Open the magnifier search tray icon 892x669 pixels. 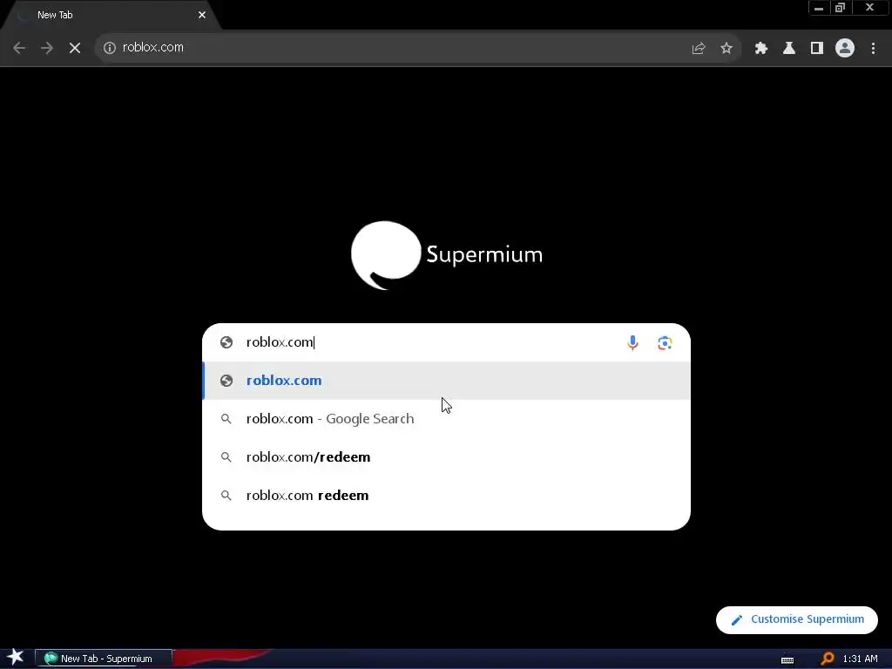pyautogui.click(x=828, y=659)
